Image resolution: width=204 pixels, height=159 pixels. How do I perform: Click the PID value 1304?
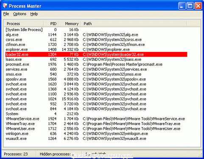coord(52,54)
